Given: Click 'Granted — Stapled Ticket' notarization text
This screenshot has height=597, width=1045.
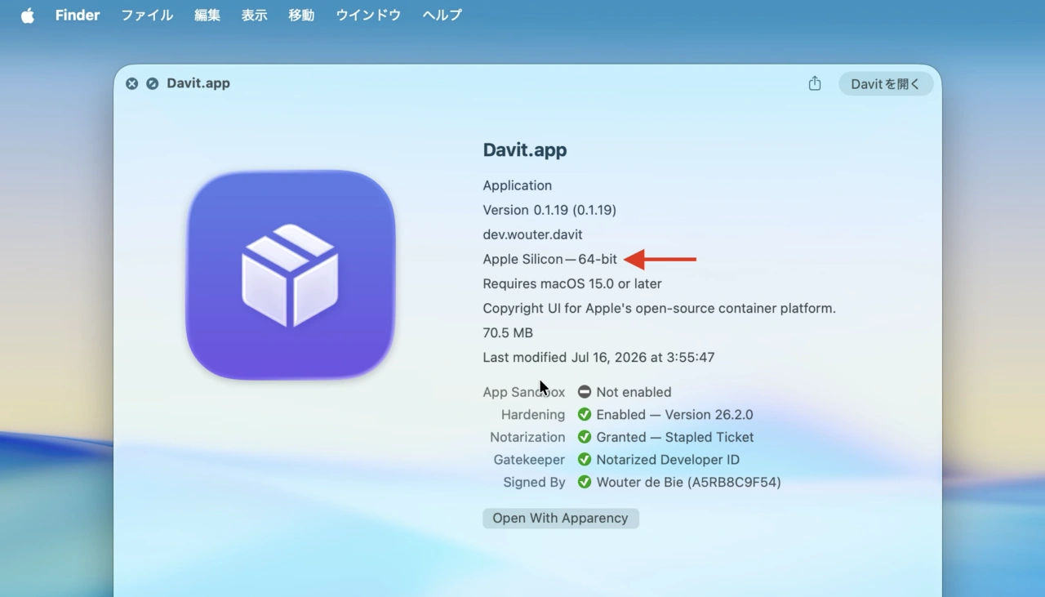Looking at the screenshot, I should pyautogui.click(x=675, y=437).
